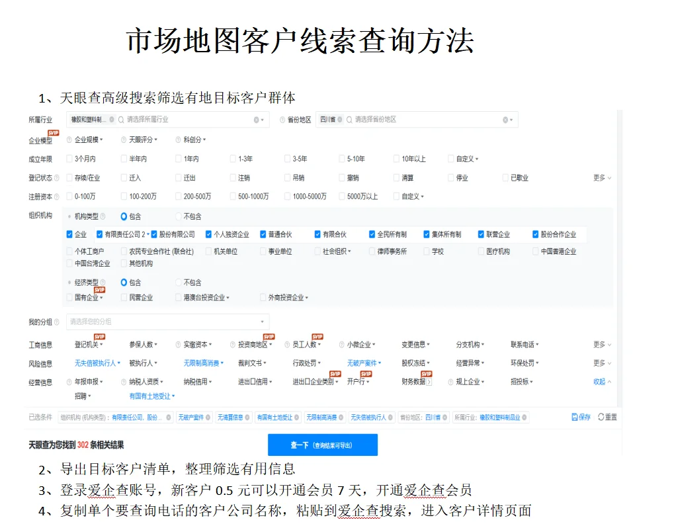
Task: Click the 302 results count text
Action: (83, 445)
